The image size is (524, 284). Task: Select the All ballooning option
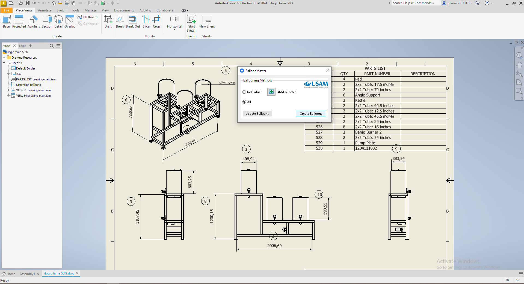point(244,102)
